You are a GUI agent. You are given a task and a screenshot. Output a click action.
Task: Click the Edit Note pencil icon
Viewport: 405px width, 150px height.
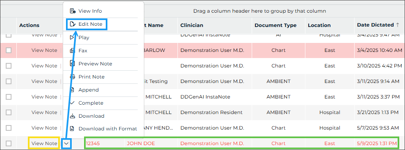(73, 24)
